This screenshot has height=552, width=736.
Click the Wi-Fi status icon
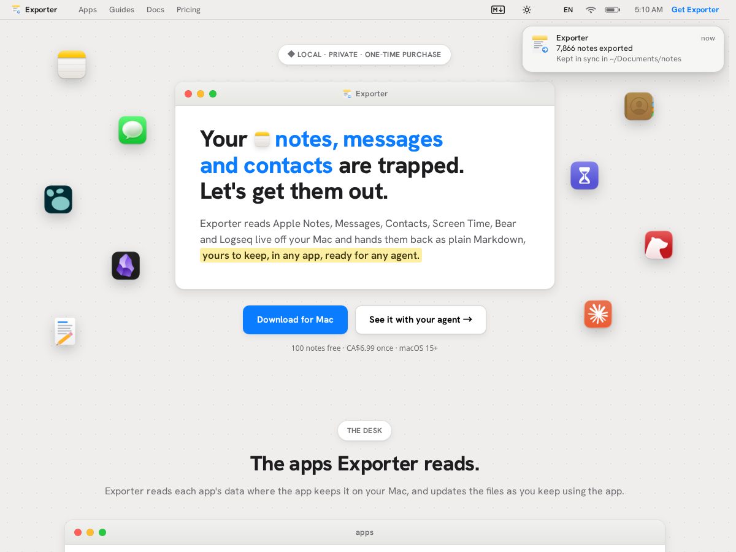click(591, 10)
